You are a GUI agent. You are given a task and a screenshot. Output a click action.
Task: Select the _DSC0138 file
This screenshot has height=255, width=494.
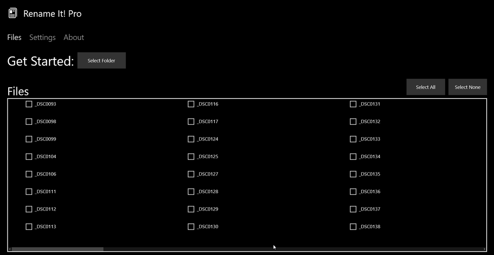point(353,226)
